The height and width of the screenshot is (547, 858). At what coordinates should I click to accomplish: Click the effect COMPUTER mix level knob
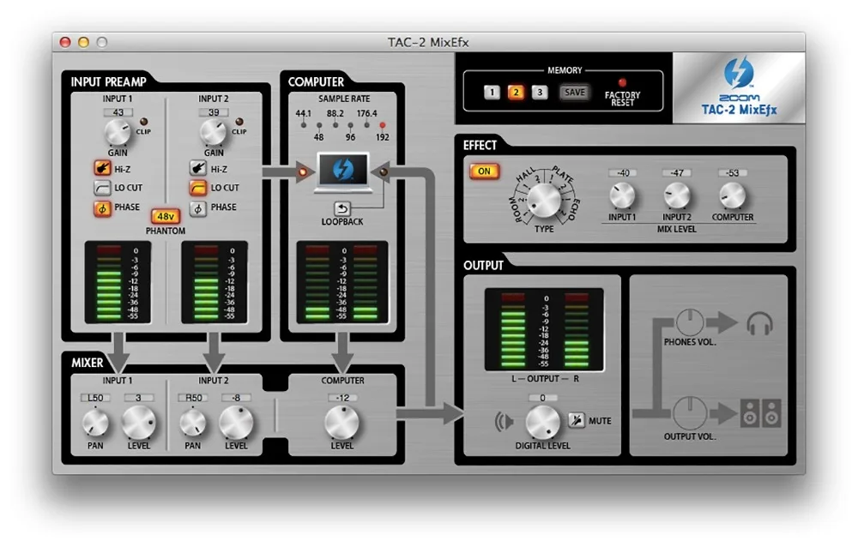[732, 195]
